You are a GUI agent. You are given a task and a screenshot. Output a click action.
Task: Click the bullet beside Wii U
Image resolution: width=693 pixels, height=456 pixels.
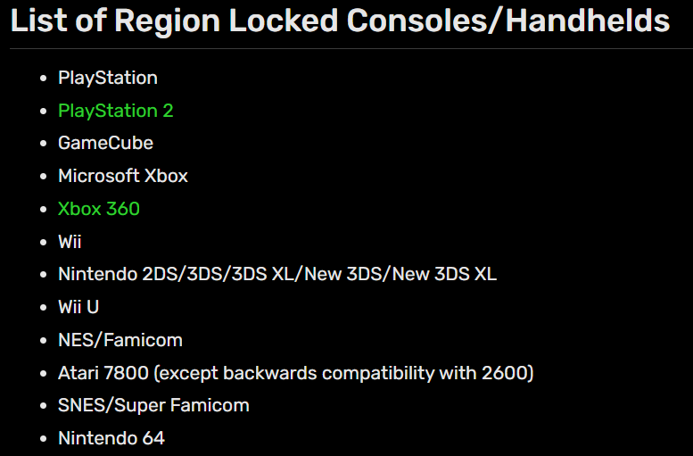click(x=44, y=308)
